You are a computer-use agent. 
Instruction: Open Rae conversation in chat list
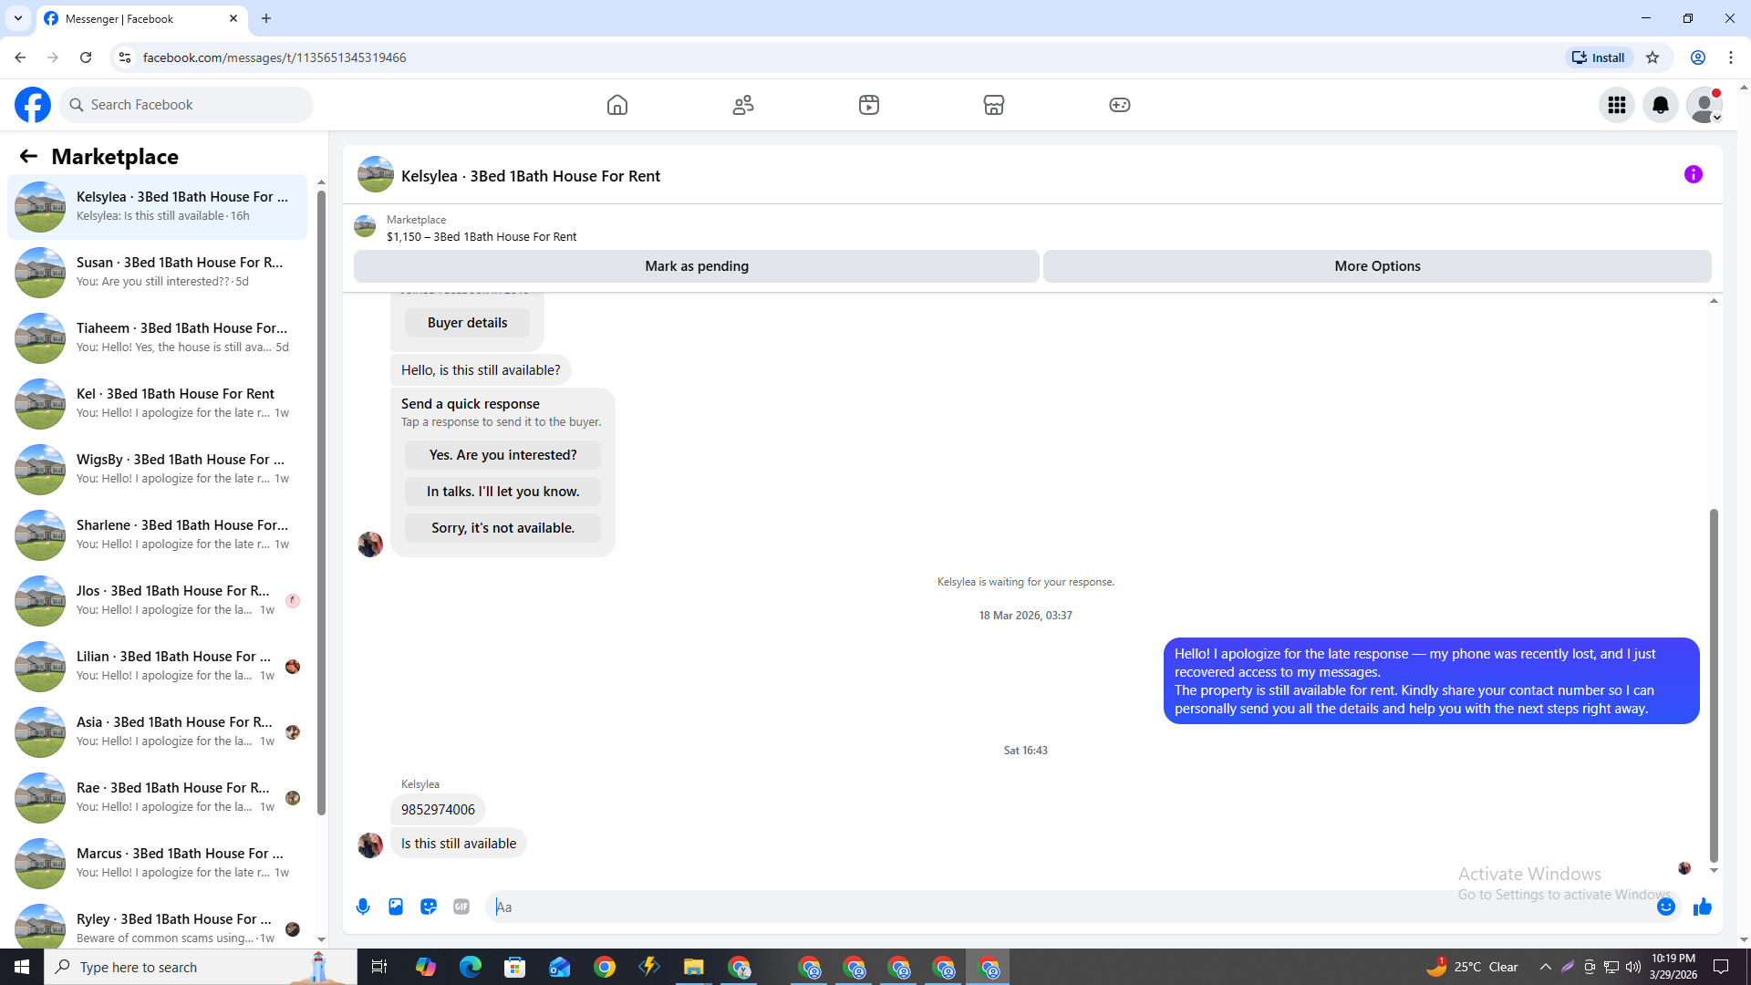point(158,798)
